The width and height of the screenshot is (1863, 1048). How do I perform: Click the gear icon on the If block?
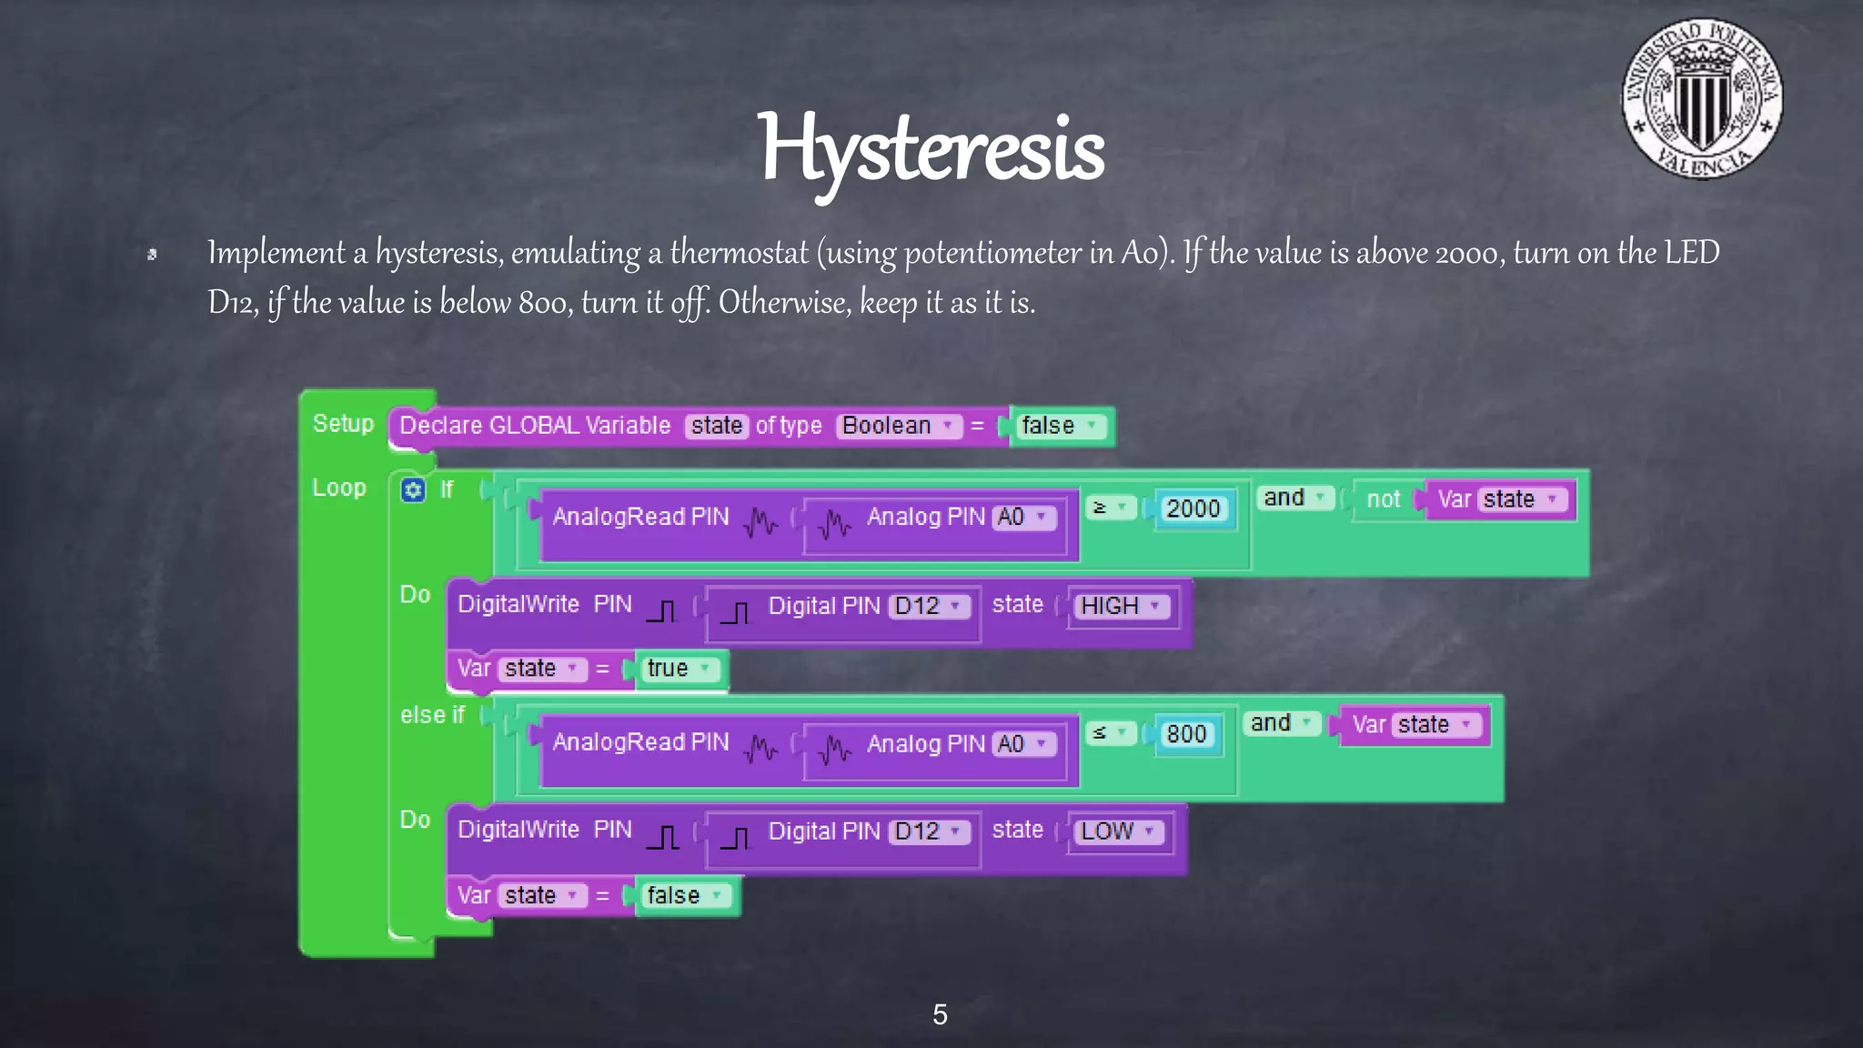point(413,490)
